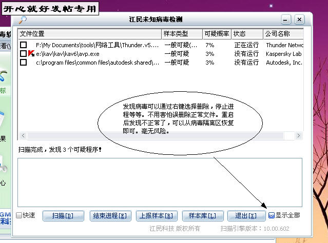
Task: Enable the 快速 quick scan checkbox
Action: [19, 215]
